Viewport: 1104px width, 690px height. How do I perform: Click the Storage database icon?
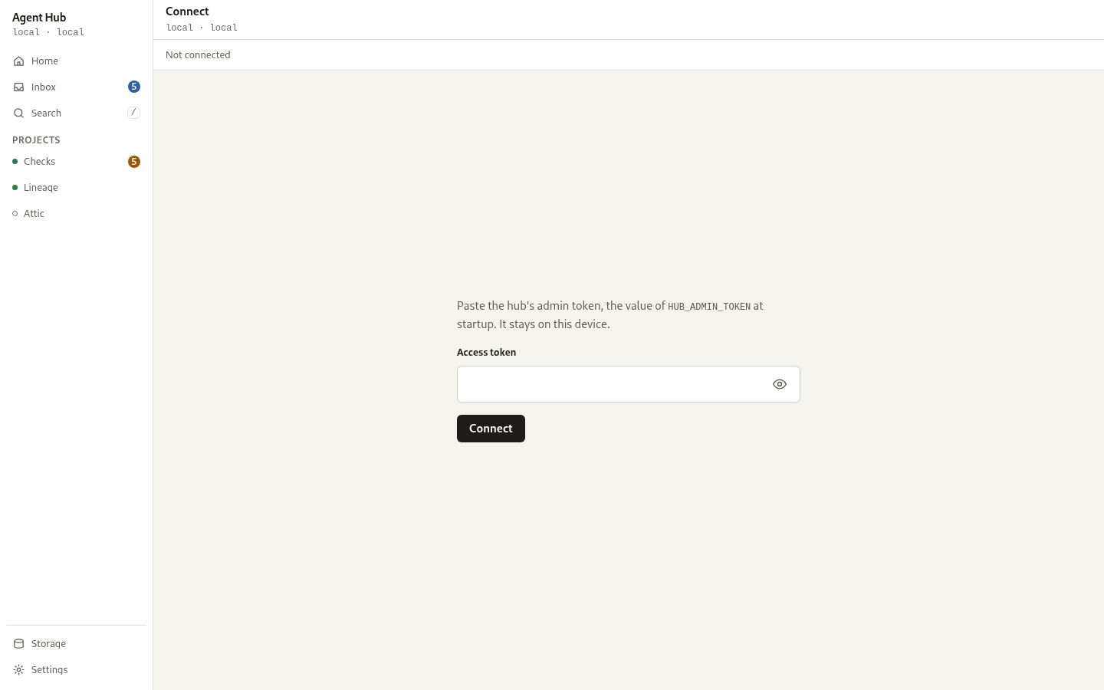tap(18, 644)
